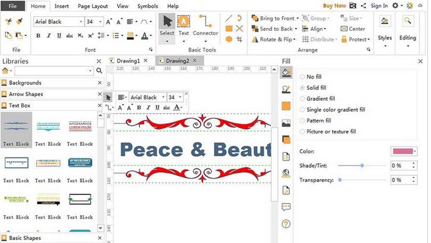Viewport: 431px width, 243px height.
Task: Click the Text tool button
Action: click(x=184, y=29)
